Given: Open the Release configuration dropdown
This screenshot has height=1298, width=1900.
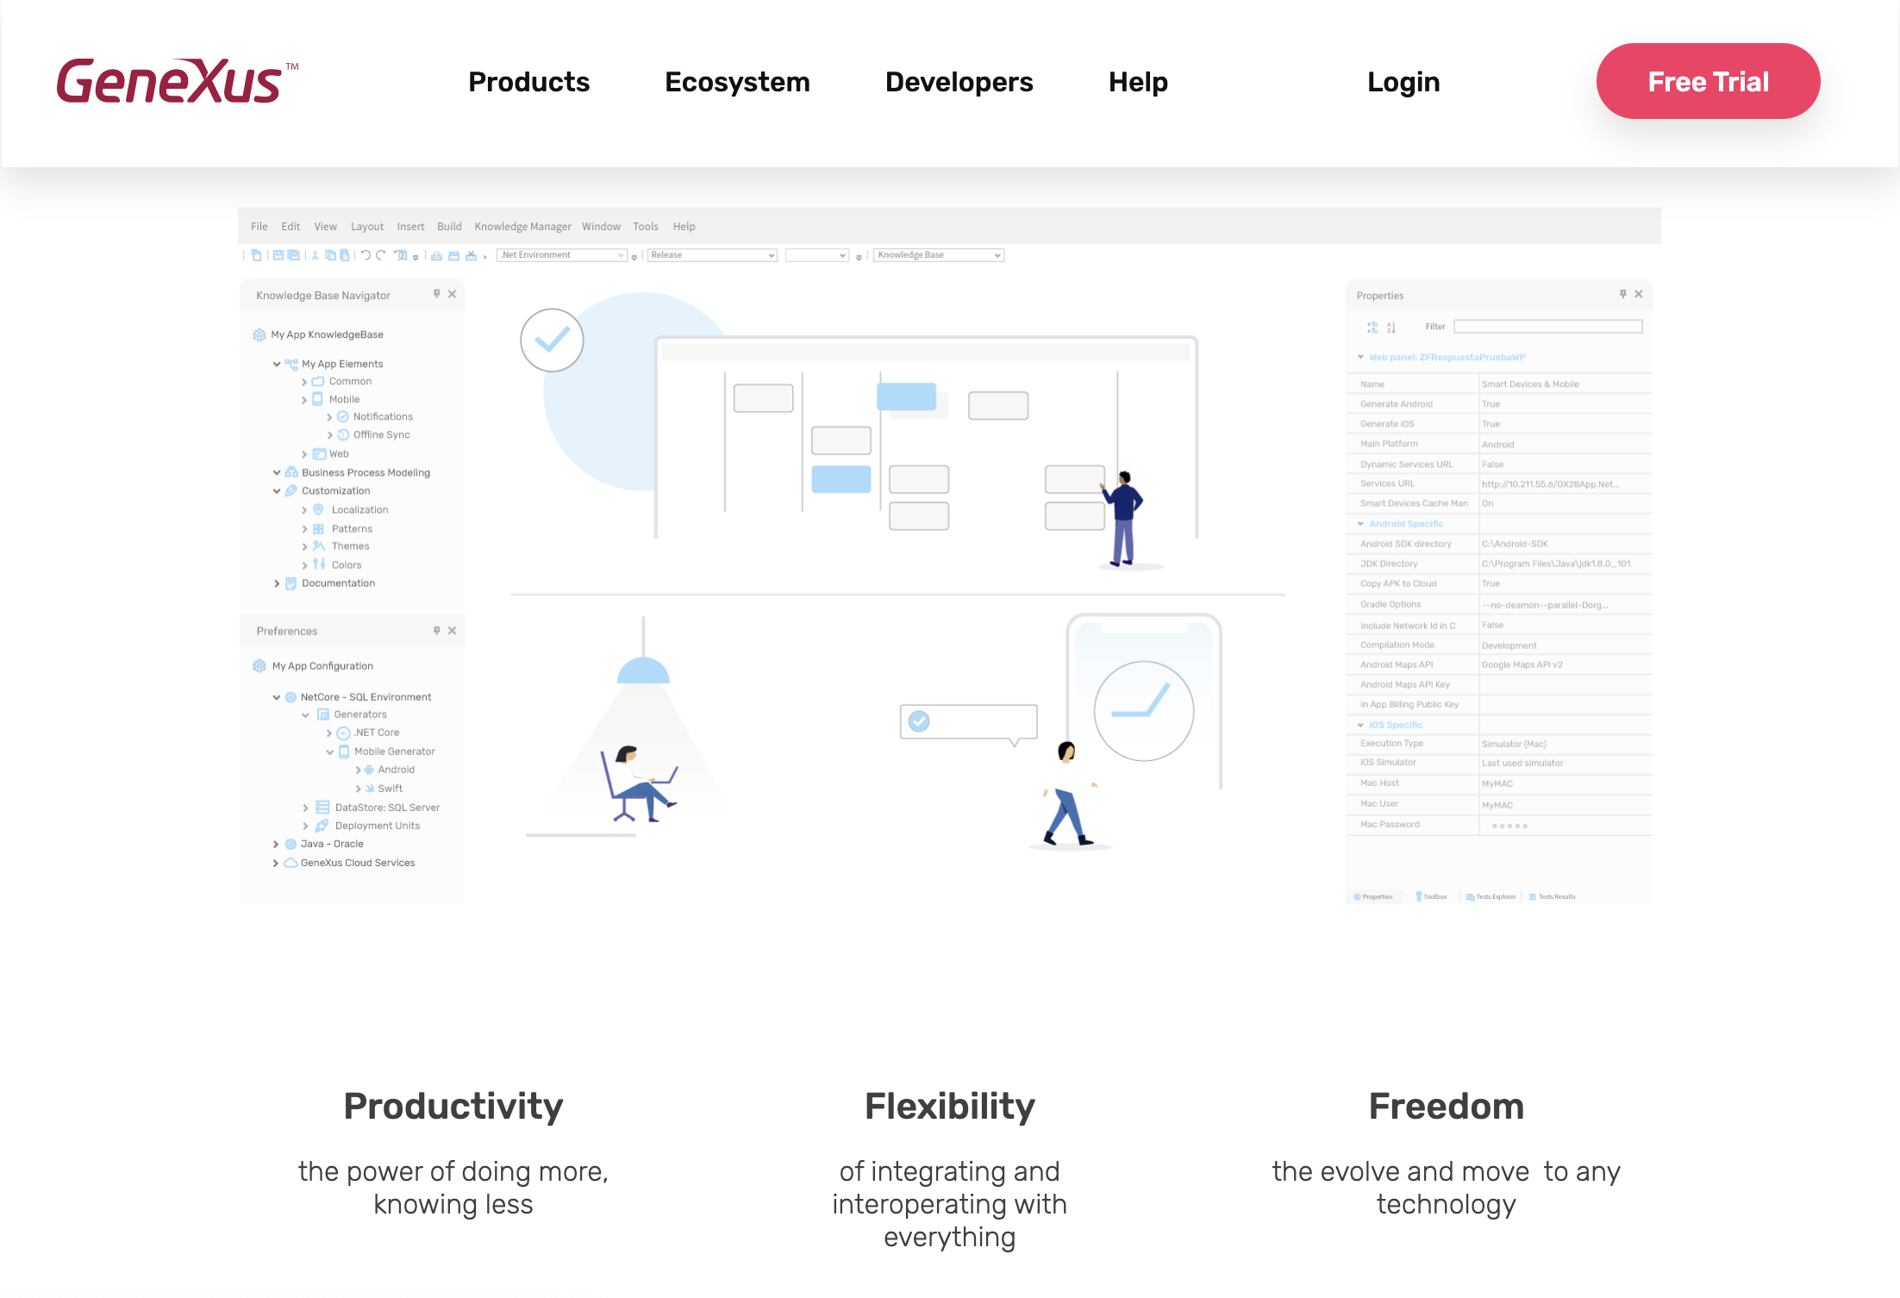Looking at the screenshot, I should (713, 255).
